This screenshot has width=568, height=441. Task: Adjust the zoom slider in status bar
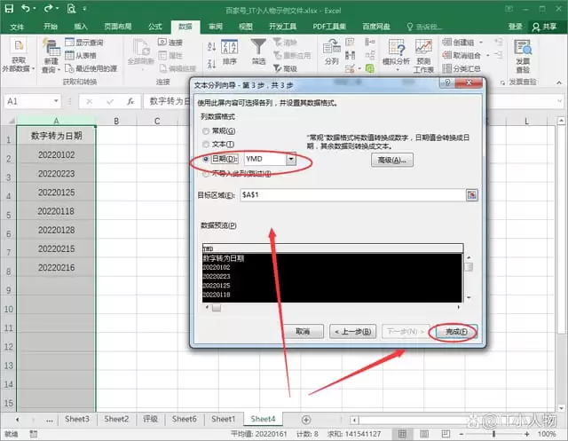click(x=493, y=434)
